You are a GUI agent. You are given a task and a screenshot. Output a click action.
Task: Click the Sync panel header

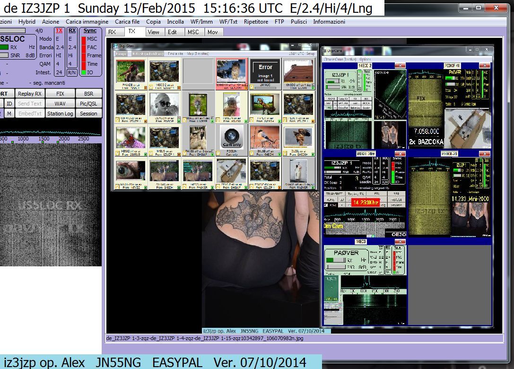pos(90,30)
